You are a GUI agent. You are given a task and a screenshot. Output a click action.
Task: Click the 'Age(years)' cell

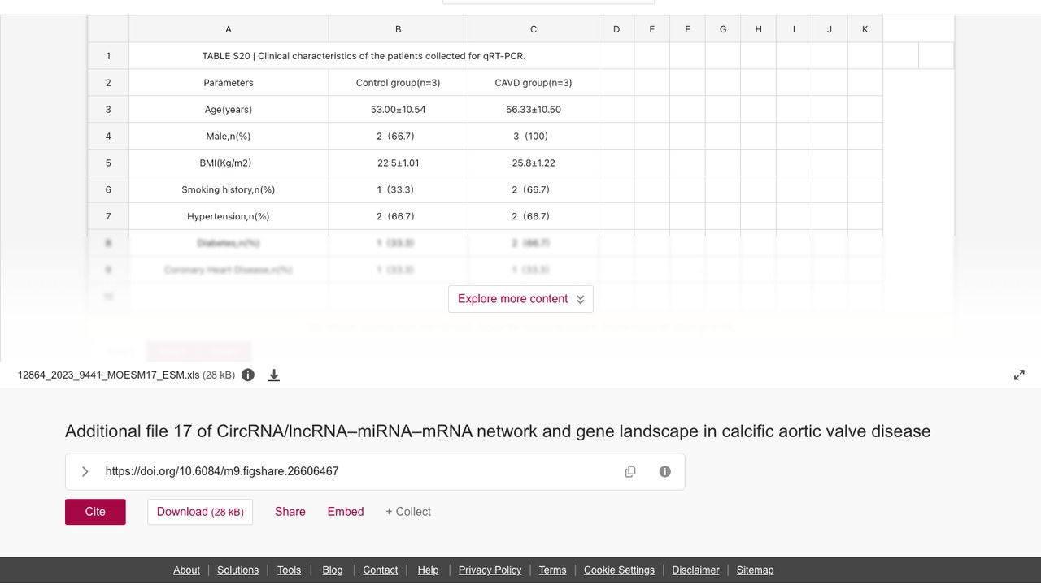[x=229, y=110]
